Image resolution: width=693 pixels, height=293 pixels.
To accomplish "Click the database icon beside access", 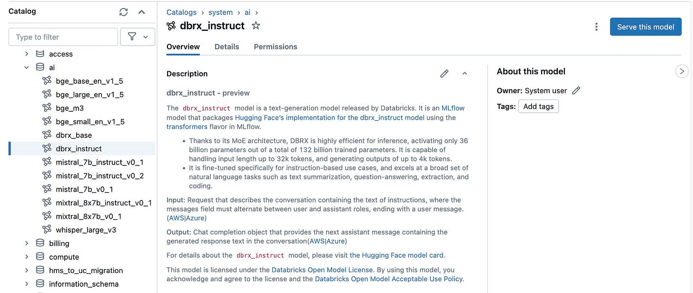I will point(40,54).
